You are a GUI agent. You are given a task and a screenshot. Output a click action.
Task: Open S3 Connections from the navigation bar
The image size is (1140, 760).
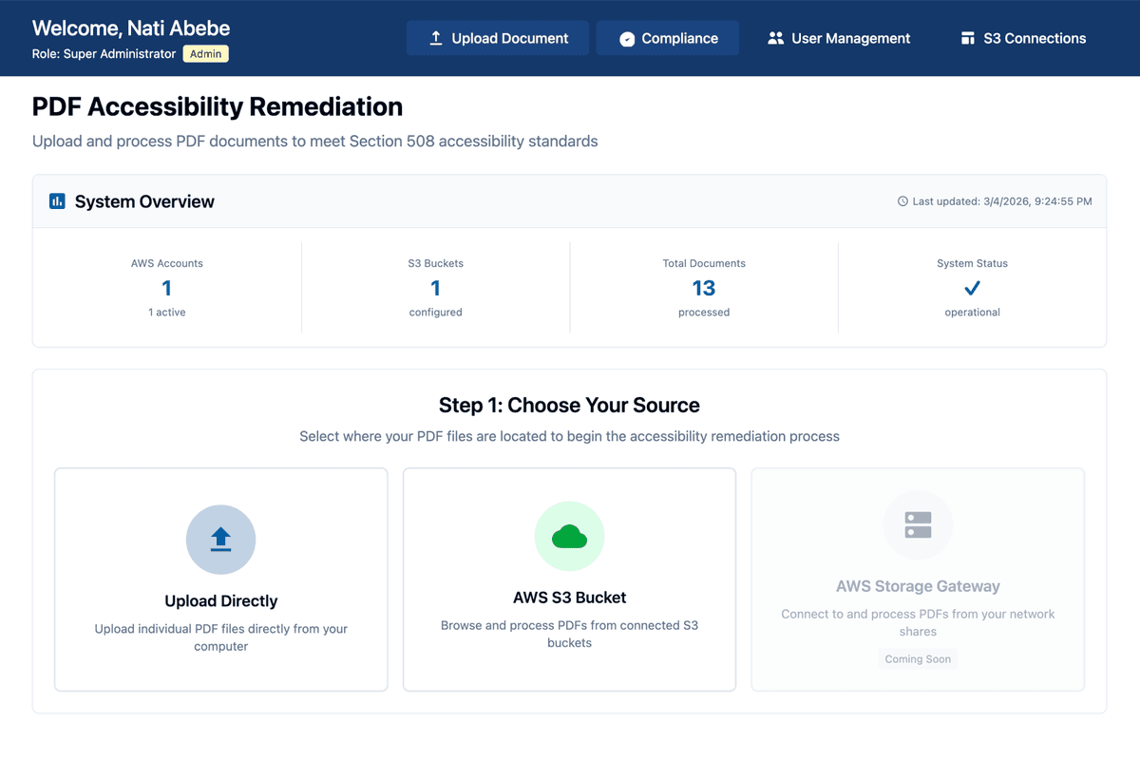1021,38
